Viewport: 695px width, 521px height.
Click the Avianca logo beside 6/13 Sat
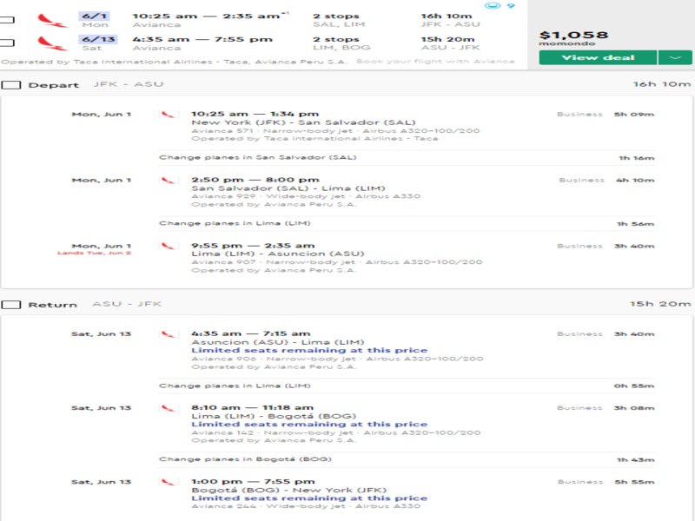point(53,43)
